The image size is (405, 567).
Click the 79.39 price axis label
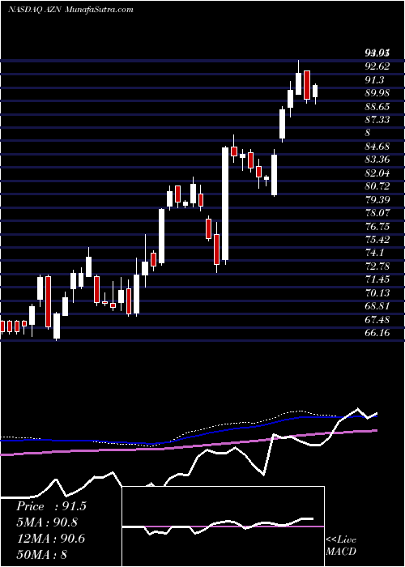click(377, 200)
